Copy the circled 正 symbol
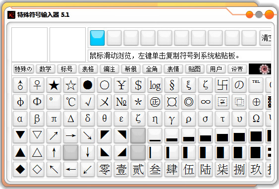The image size is (279, 189). pos(155,102)
